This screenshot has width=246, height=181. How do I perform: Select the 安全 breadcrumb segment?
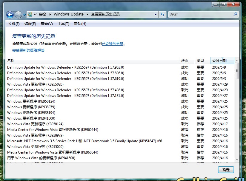[42, 14]
